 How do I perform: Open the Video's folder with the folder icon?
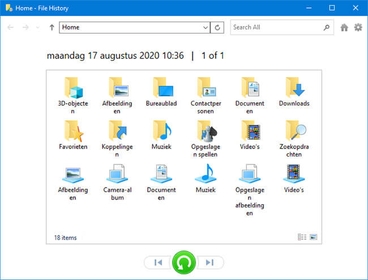(x=250, y=135)
